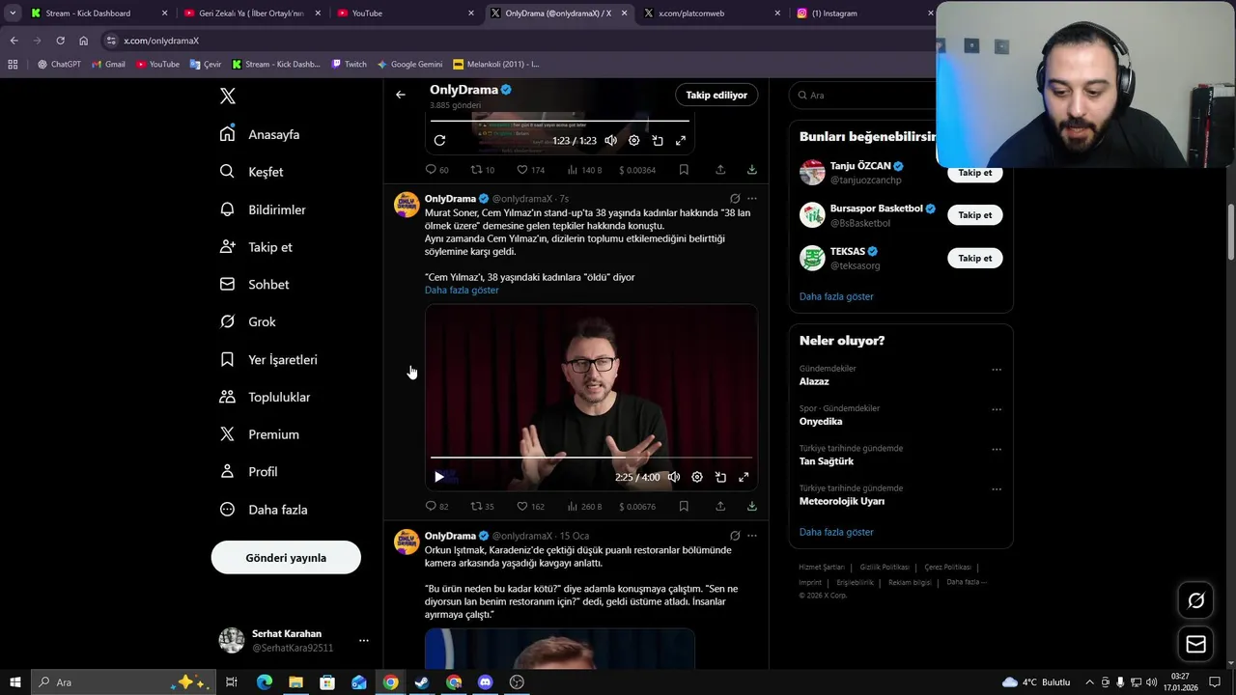Open the Windows Start menu

point(15,682)
